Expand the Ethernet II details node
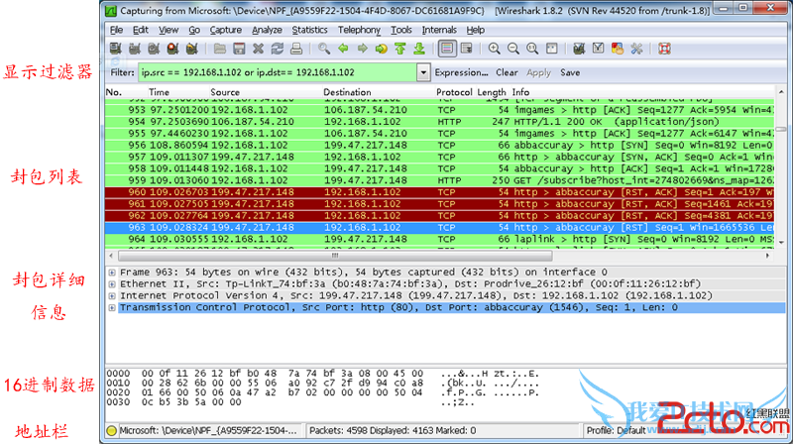This screenshot has height=444, width=793. point(111,284)
